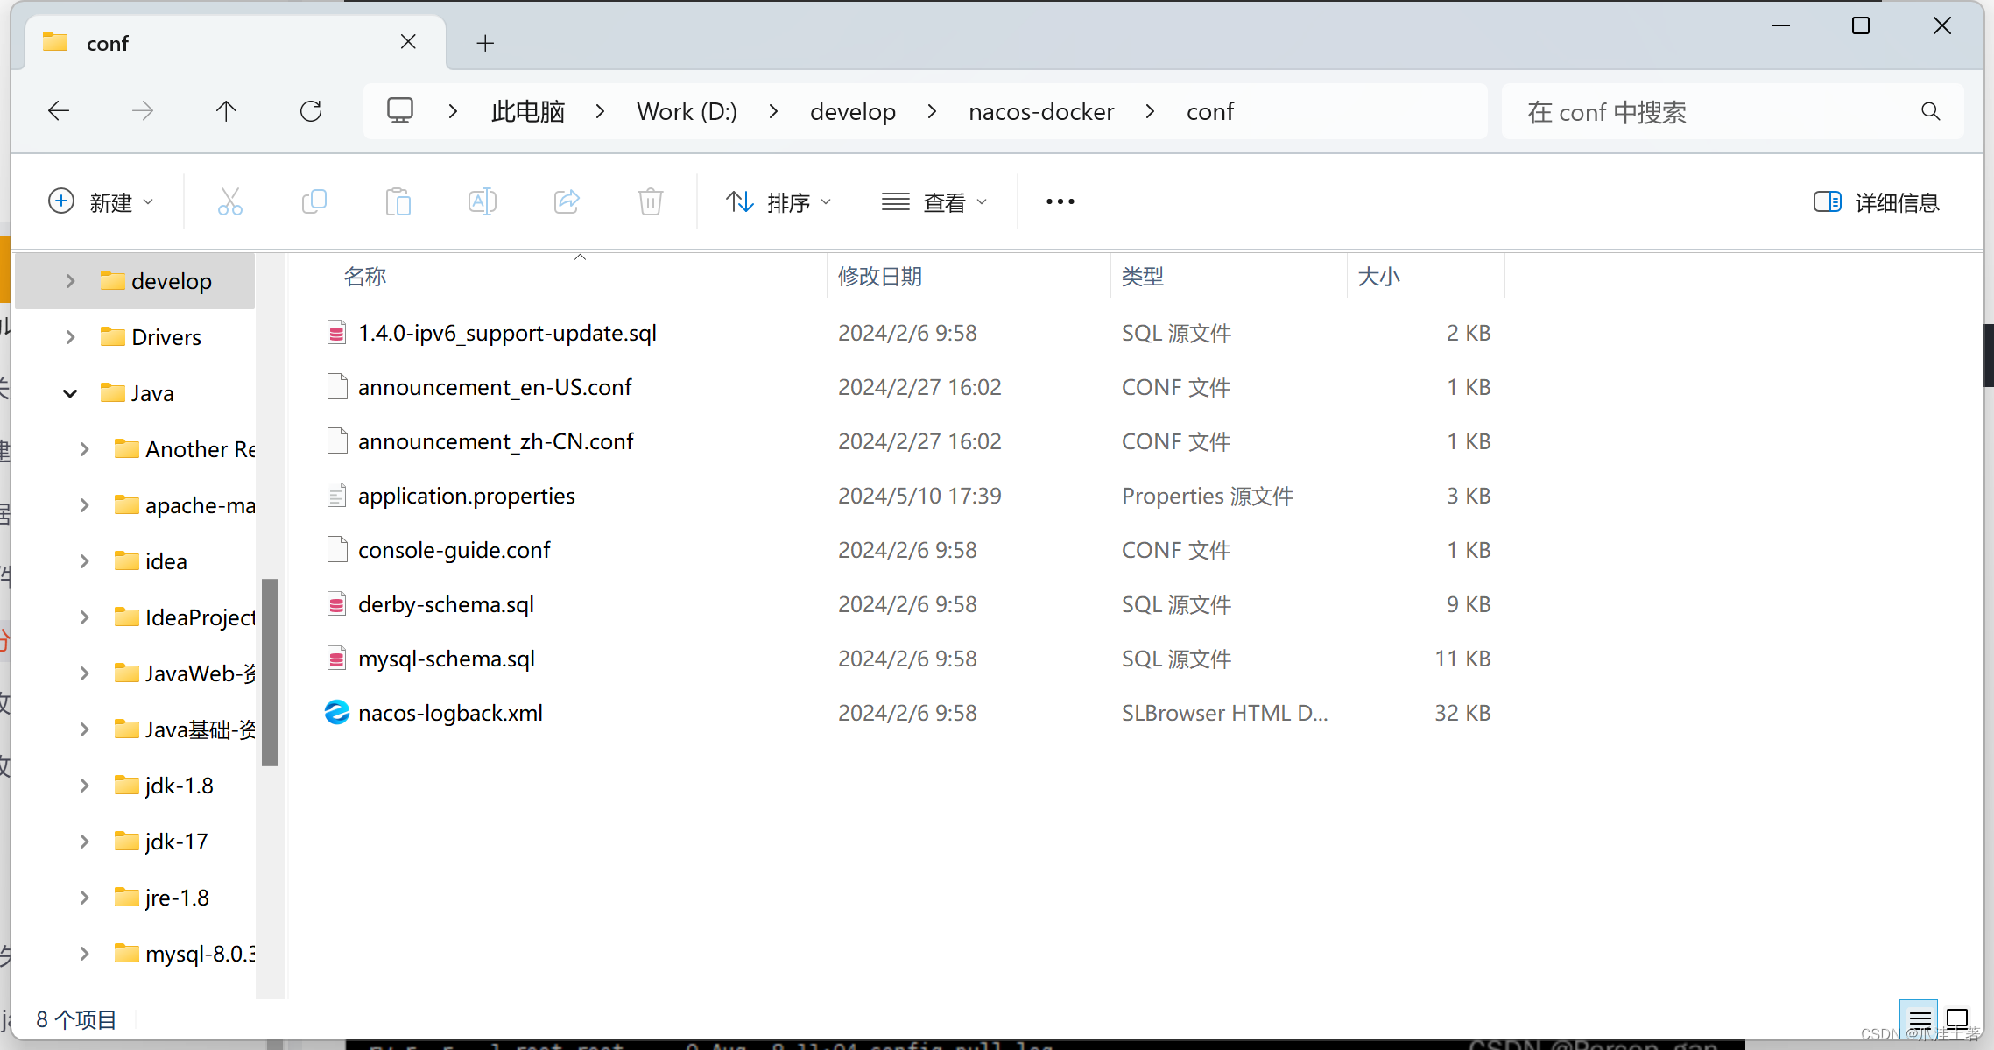This screenshot has height=1050, width=1994.
Task: Navigate back using the back arrow
Action: [x=58, y=111]
